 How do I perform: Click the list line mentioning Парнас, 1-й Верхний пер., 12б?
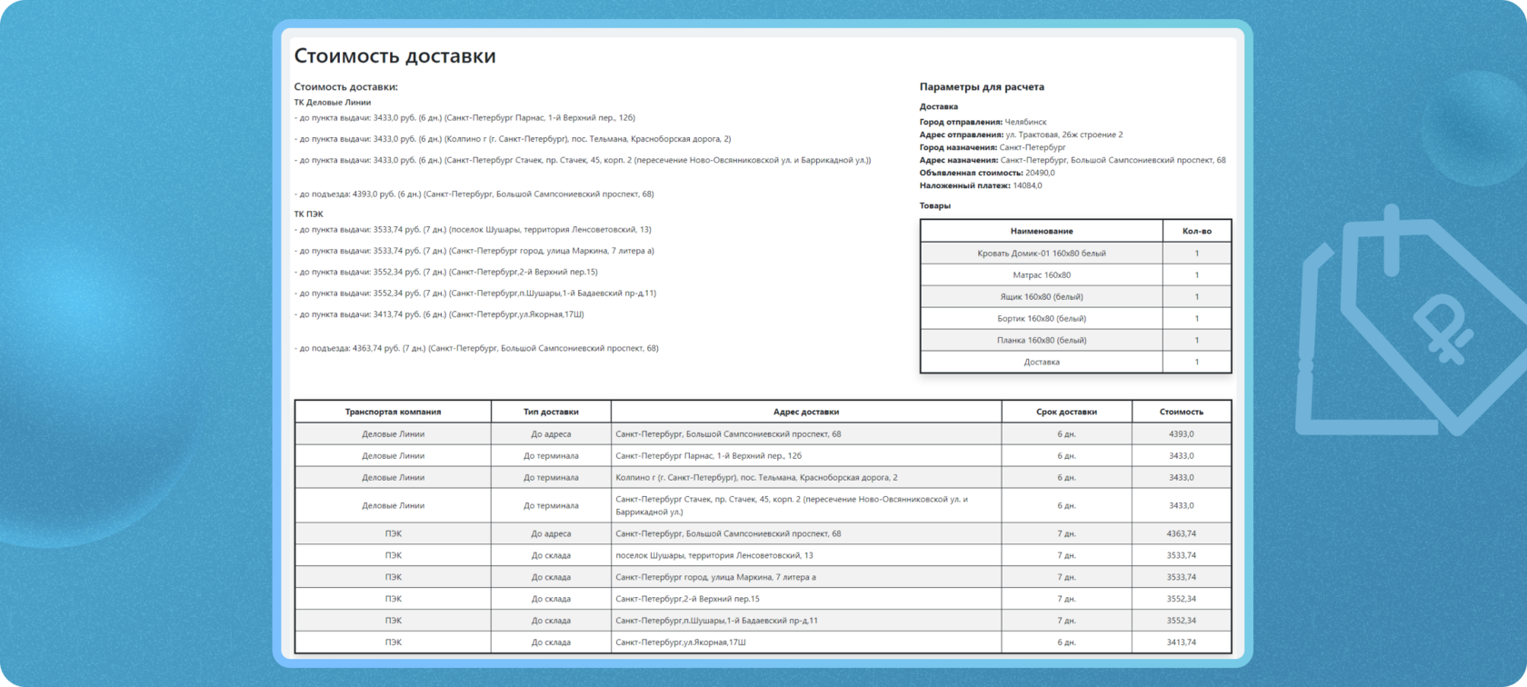click(x=464, y=118)
